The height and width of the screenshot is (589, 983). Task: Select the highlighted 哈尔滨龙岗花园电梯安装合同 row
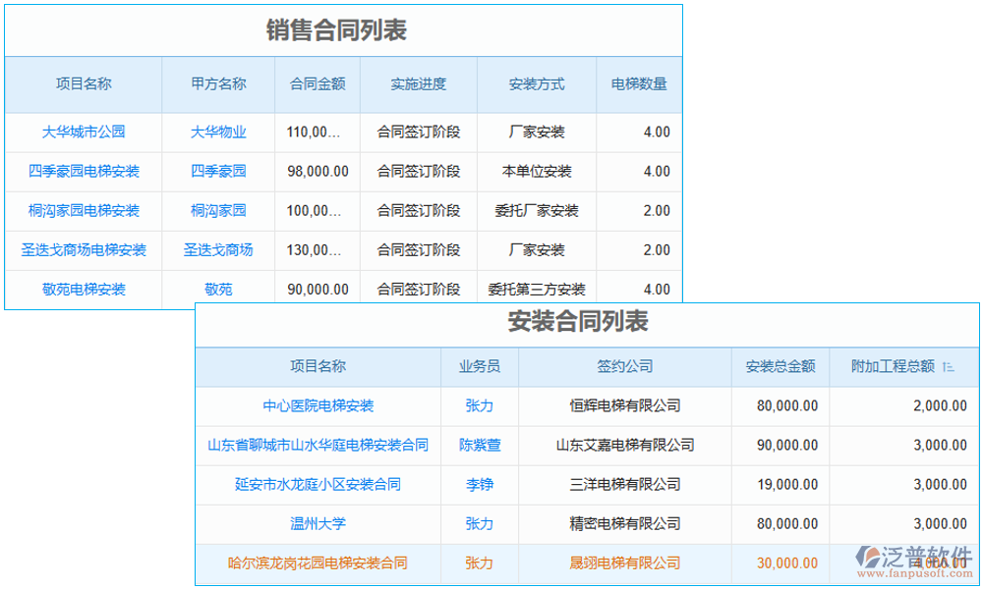coord(318,563)
